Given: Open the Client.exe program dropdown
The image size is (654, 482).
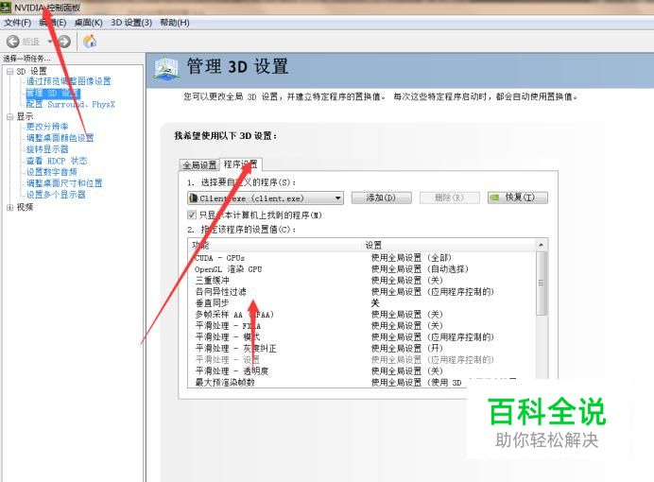Looking at the screenshot, I should point(266,198).
